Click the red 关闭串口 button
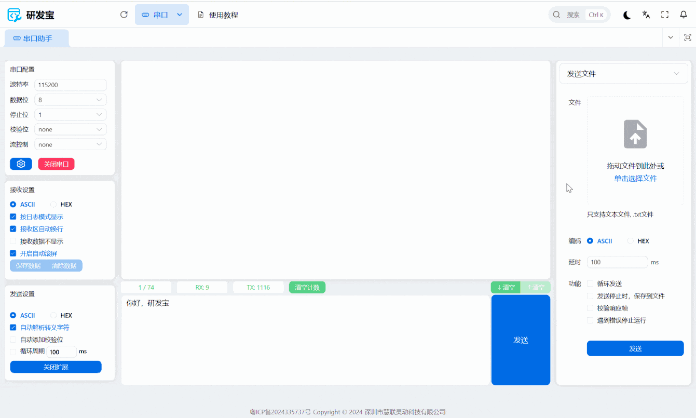This screenshot has width=696, height=418. pos(56,164)
